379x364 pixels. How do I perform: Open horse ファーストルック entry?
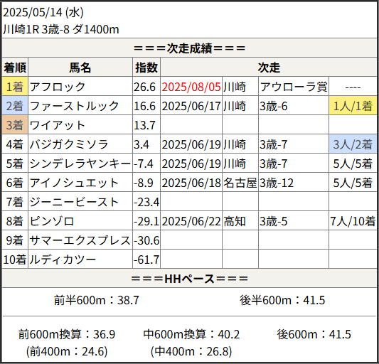74,106
